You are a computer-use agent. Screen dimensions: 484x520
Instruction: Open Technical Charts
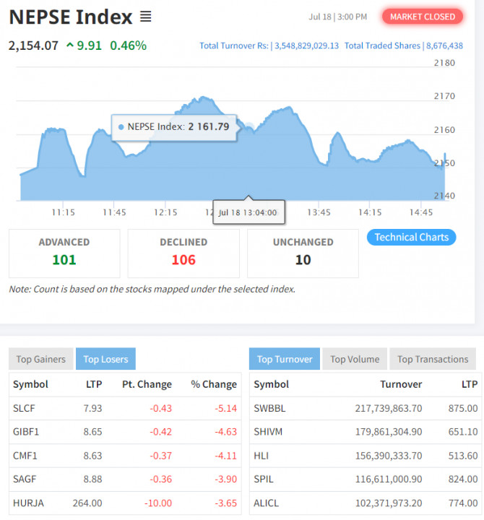pos(411,237)
